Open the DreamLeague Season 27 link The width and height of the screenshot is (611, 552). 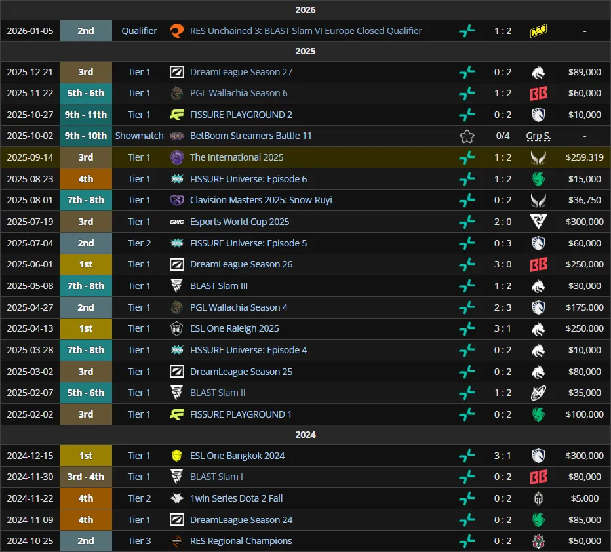(x=241, y=72)
